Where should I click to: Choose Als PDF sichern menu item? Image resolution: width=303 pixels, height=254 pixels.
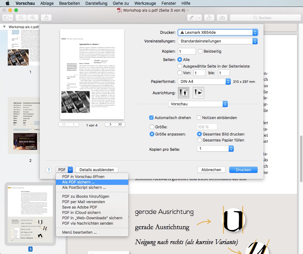tap(92, 182)
